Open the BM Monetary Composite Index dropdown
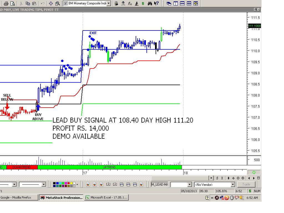Viewport: 284px width, 213px height. tap(108, 4)
